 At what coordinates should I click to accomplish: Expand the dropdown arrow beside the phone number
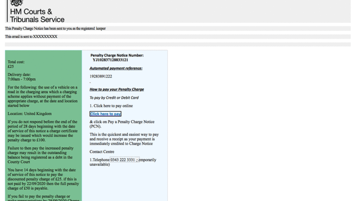pyautogui.click(x=137, y=160)
